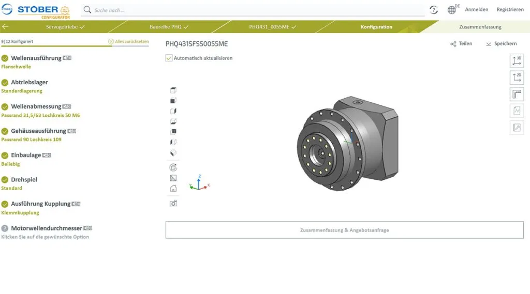The height and width of the screenshot is (294, 530).
Task: Expand the Wellenabmessung option
Action: tap(36, 106)
